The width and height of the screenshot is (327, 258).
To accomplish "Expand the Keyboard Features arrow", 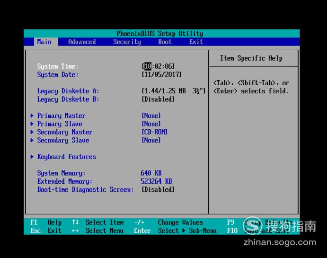I will click(32, 157).
